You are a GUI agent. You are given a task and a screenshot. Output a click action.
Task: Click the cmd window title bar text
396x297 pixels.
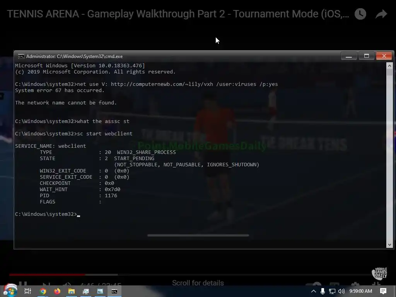pyautogui.click(x=75, y=56)
